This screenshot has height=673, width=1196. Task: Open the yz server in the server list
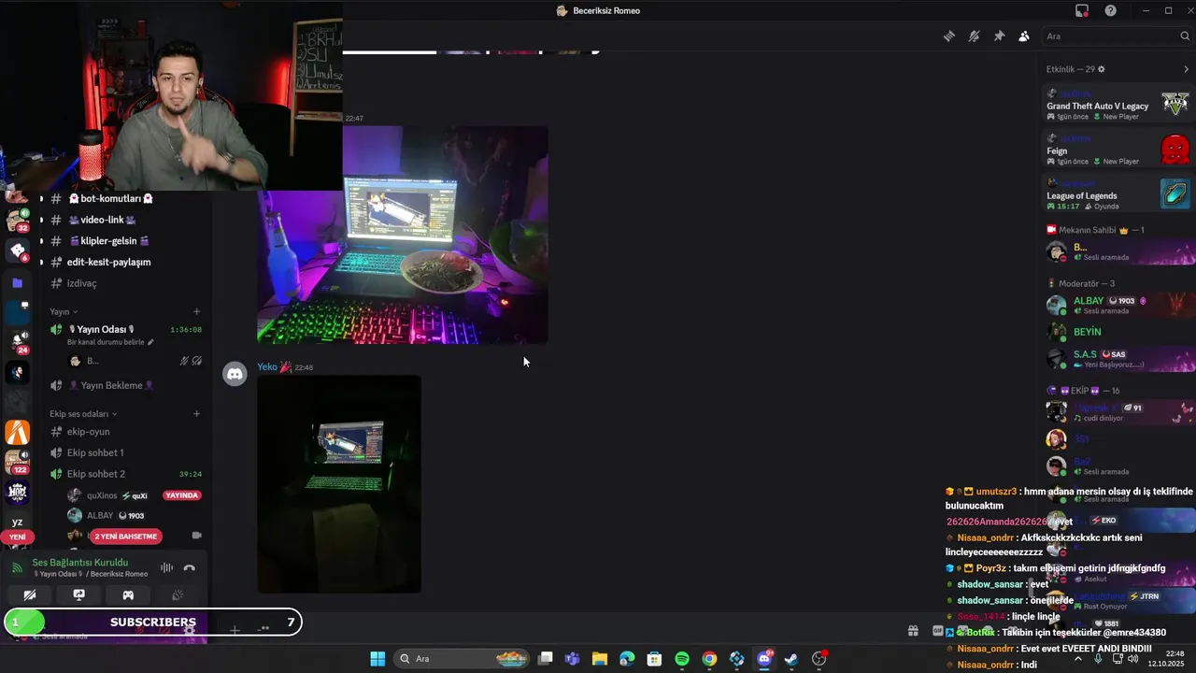(x=17, y=523)
